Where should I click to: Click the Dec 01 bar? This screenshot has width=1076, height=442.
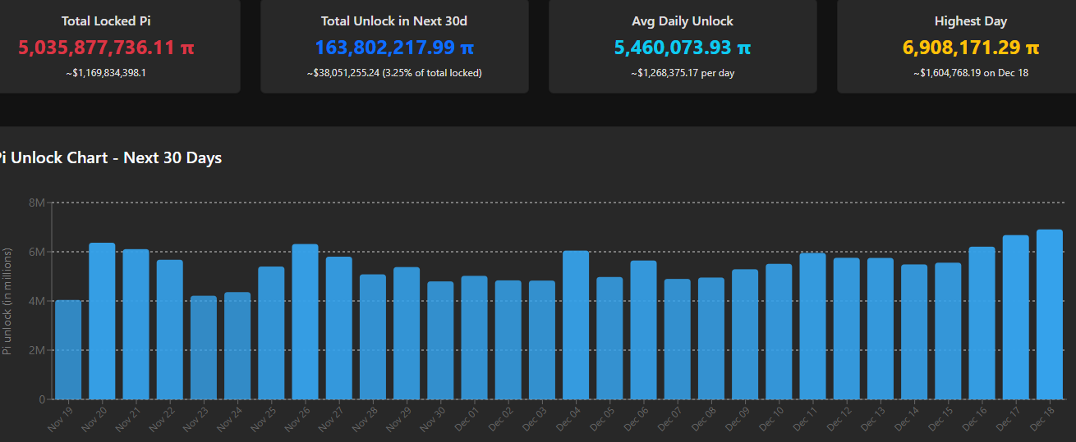click(x=474, y=338)
